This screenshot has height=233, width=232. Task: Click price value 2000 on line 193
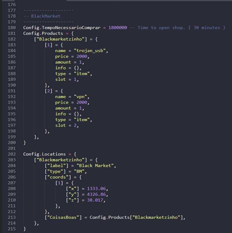[x=82, y=102]
